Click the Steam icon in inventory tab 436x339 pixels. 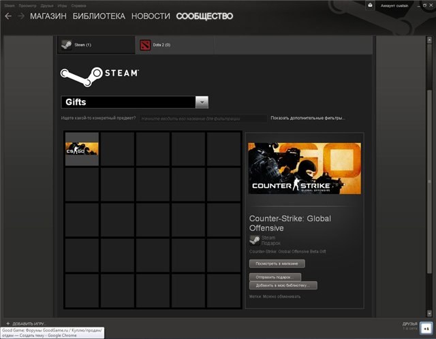[x=67, y=44]
